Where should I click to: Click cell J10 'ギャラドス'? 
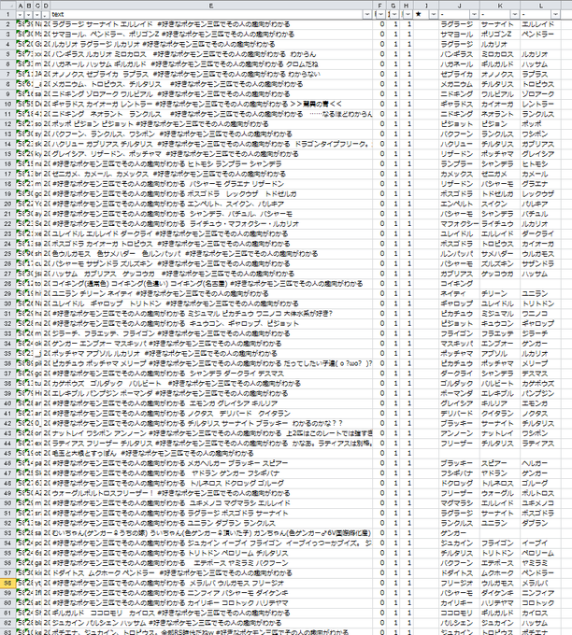(459, 104)
